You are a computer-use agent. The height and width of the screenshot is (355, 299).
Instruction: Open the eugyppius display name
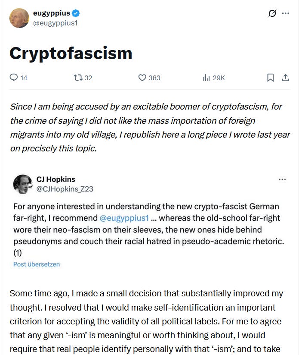52,13
